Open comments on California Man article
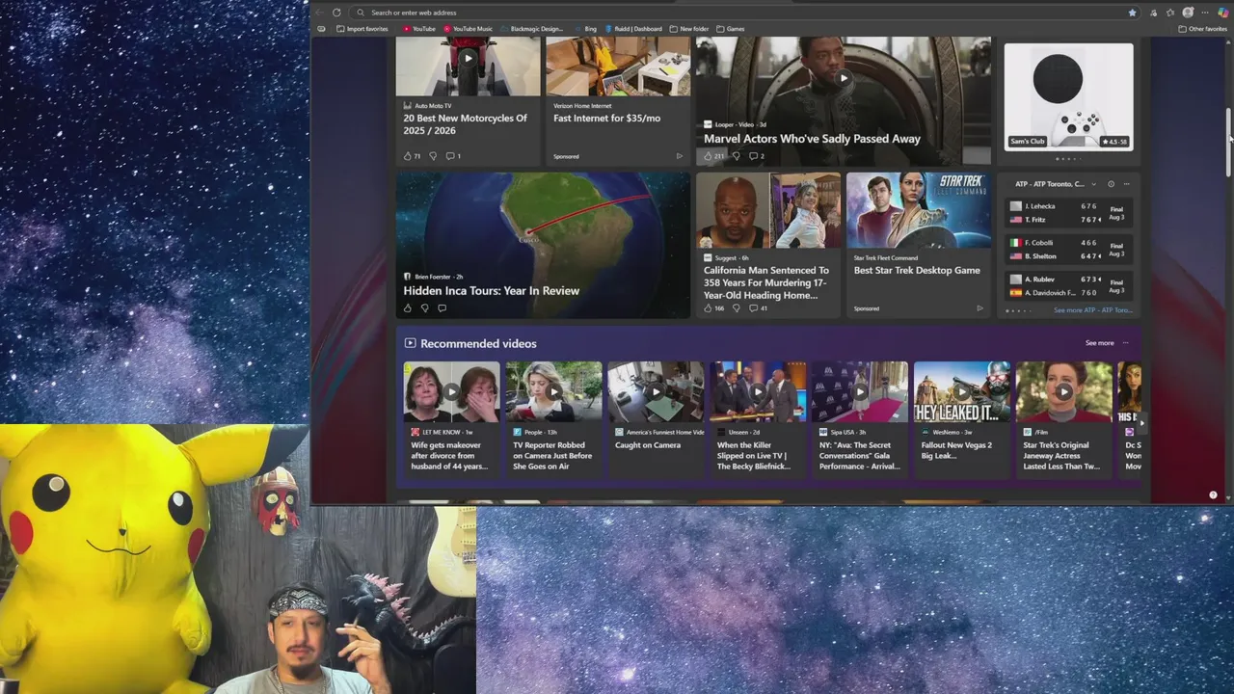 [x=758, y=308]
